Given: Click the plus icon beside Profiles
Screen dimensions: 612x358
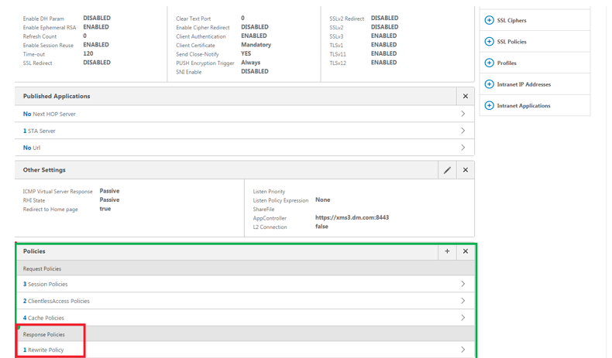Looking at the screenshot, I should pos(489,63).
